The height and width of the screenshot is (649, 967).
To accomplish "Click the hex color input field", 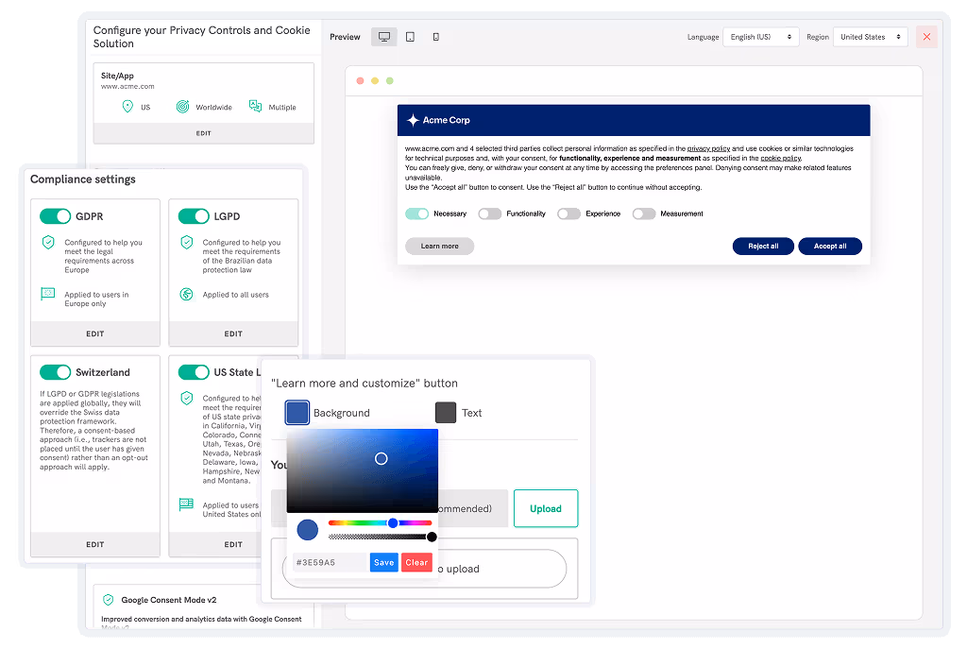I will [328, 562].
